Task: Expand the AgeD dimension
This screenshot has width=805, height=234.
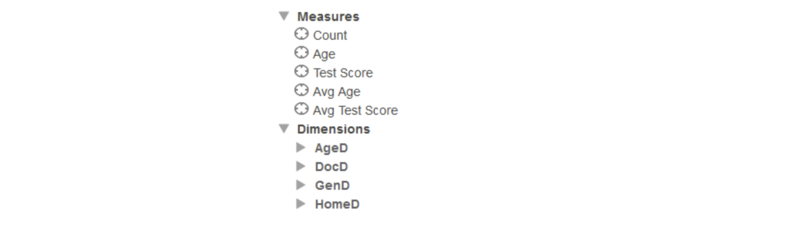Action: [x=301, y=147]
